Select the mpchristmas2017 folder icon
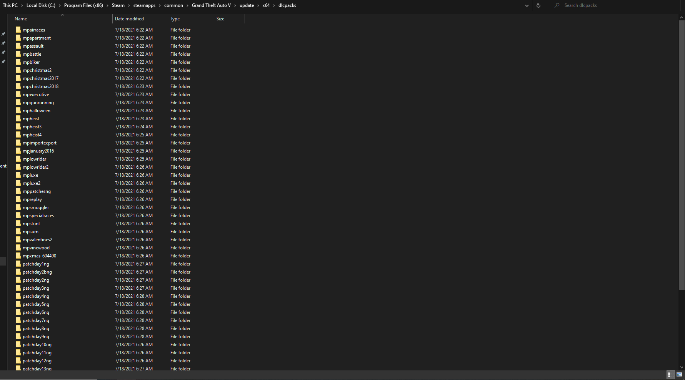The width and height of the screenshot is (685, 380). (x=18, y=78)
